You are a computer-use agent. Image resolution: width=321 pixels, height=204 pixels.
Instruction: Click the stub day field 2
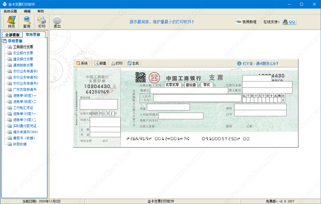(112, 113)
